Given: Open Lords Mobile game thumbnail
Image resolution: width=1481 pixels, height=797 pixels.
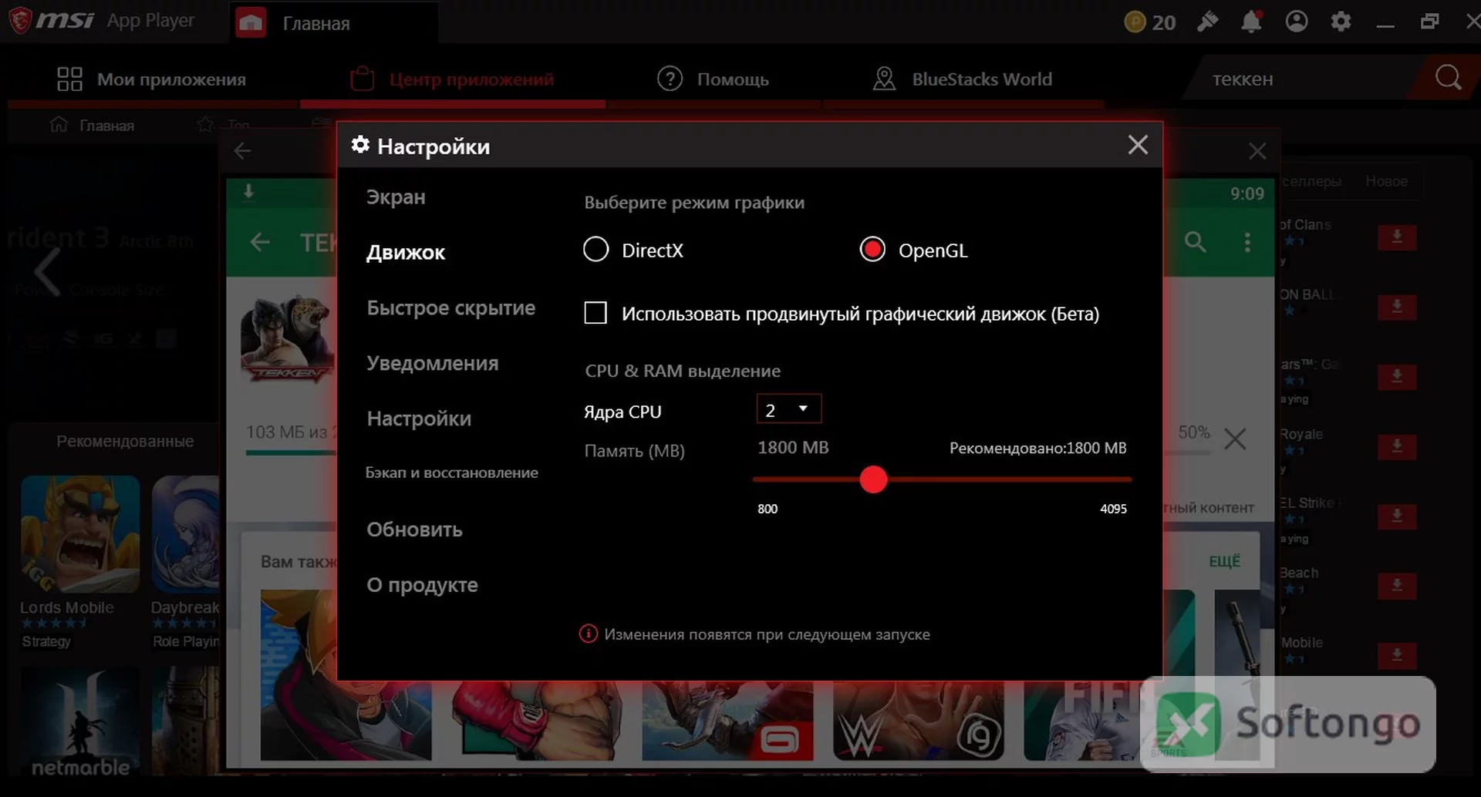Looking at the screenshot, I should pyautogui.click(x=80, y=534).
